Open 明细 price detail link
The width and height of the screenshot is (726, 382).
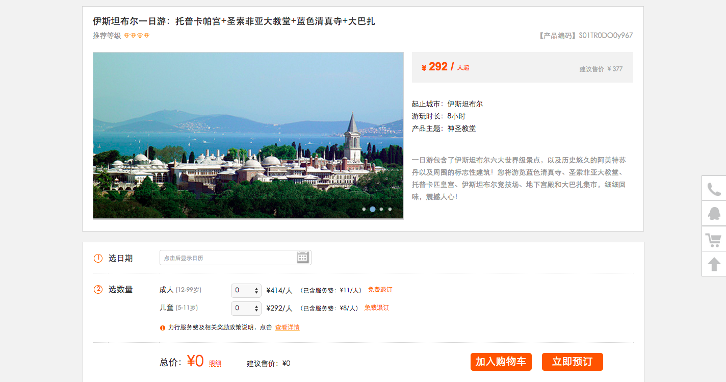click(215, 364)
